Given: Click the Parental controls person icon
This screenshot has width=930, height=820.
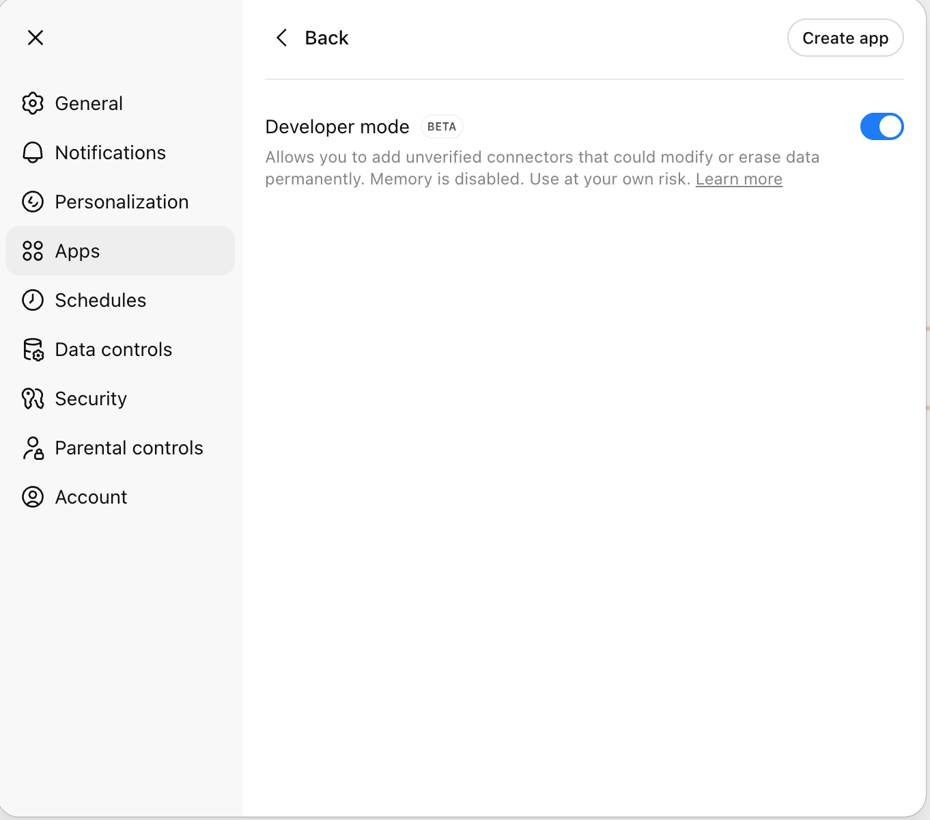Looking at the screenshot, I should pos(32,448).
